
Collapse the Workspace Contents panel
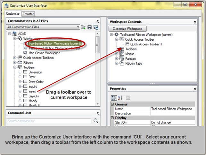click(195, 22)
